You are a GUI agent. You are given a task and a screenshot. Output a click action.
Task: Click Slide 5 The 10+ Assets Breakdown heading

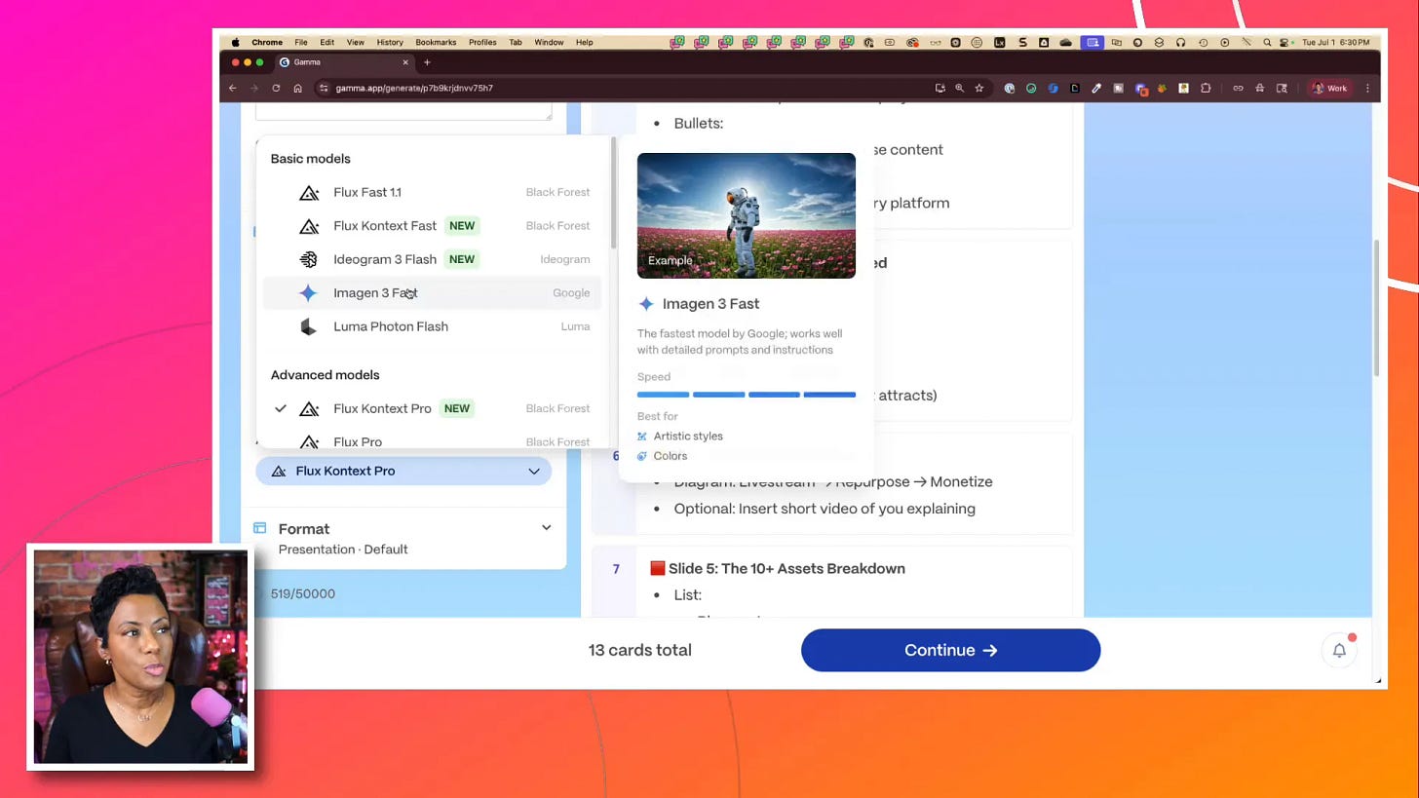pyautogui.click(x=786, y=568)
